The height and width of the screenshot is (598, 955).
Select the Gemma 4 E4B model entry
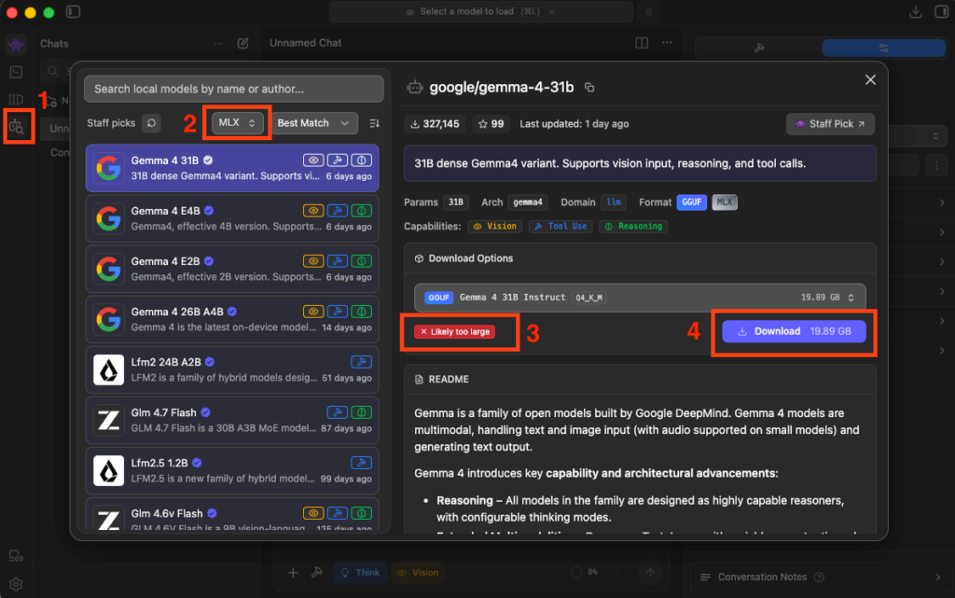pos(232,218)
